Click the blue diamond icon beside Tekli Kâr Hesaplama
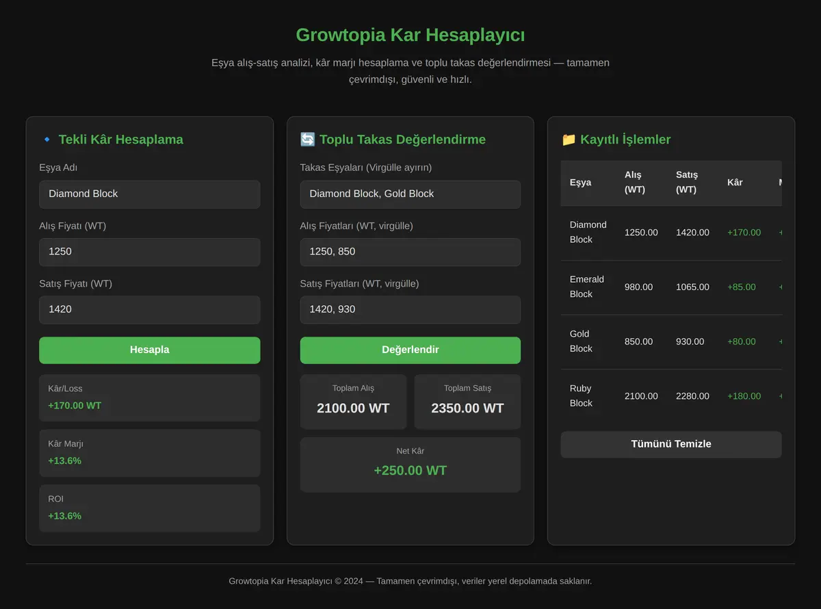Screen dimensions: 821x609 coord(47,140)
